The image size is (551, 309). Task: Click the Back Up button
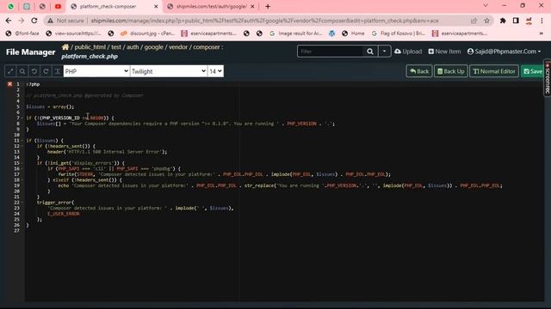(x=451, y=71)
